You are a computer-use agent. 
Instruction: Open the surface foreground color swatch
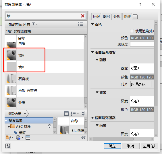click(x=142, y=77)
